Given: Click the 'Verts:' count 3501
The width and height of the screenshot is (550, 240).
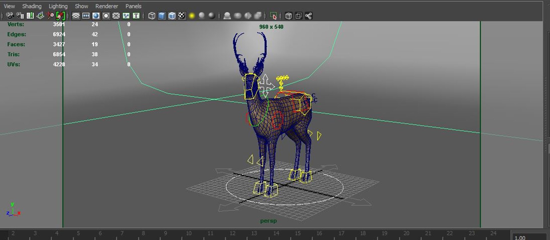Looking at the screenshot, I should (x=59, y=24).
